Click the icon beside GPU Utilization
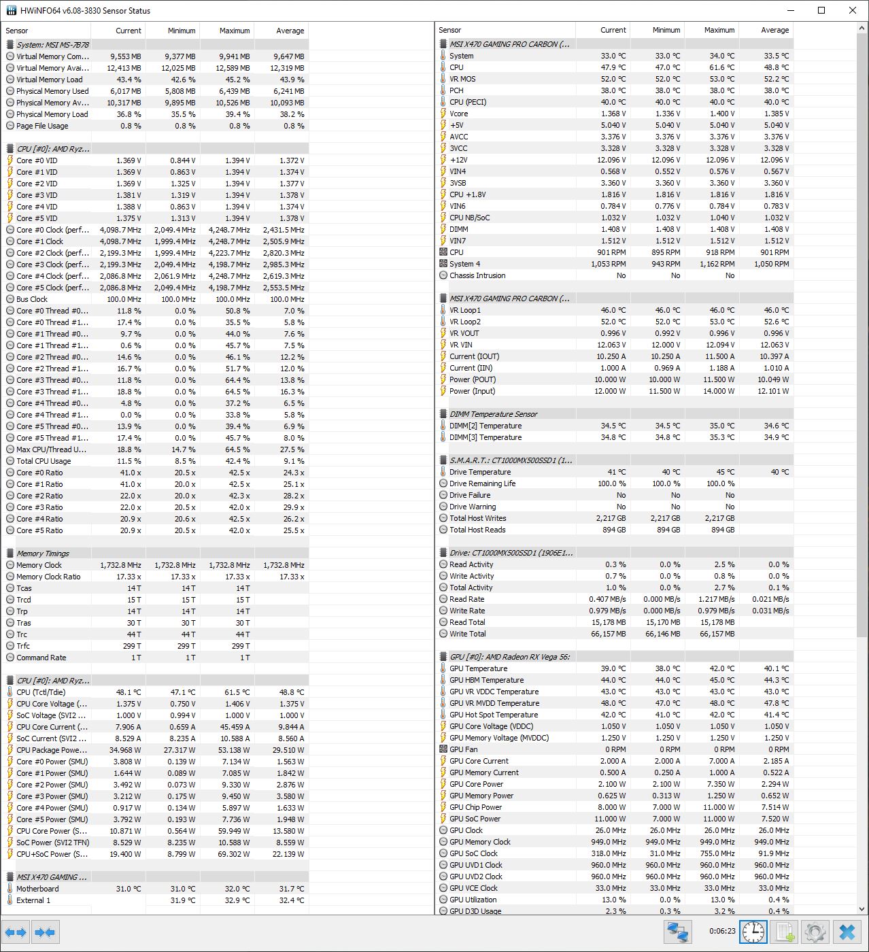Viewport: 869px width, 952px height. [443, 900]
